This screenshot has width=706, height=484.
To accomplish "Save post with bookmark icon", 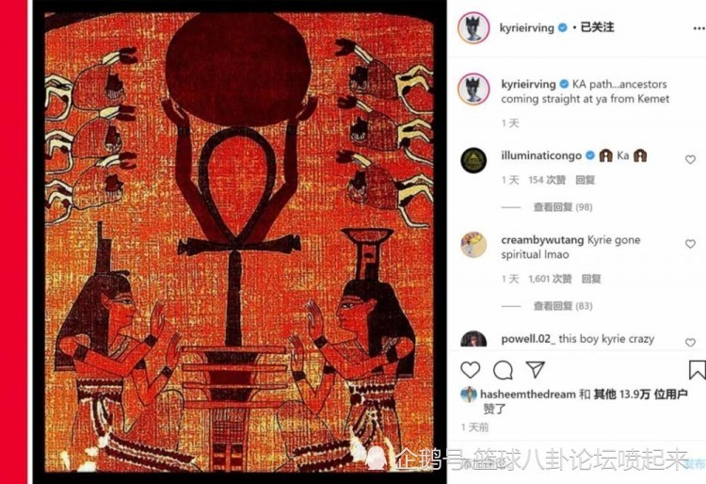I will [x=697, y=370].
